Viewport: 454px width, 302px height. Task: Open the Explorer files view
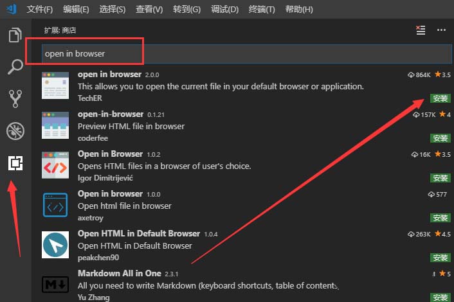[15, 35]
